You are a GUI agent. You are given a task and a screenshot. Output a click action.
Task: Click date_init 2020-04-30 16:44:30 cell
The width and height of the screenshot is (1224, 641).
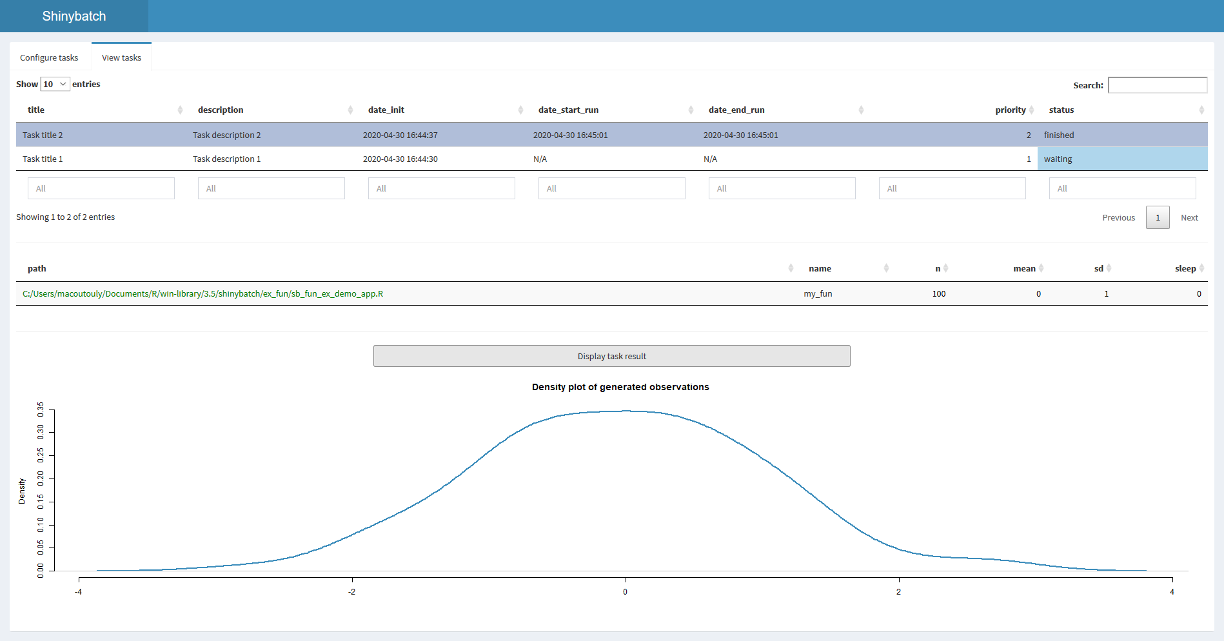point(442,159)
